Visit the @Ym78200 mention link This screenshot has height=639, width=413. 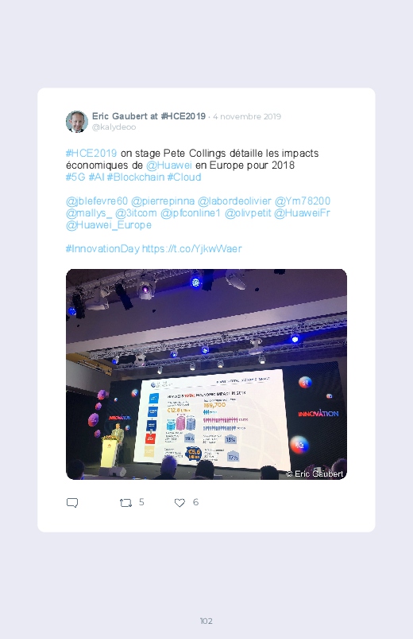303,201
